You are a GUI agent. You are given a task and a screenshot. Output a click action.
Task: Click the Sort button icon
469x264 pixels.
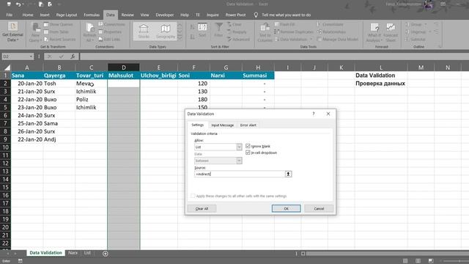[202, 28]
